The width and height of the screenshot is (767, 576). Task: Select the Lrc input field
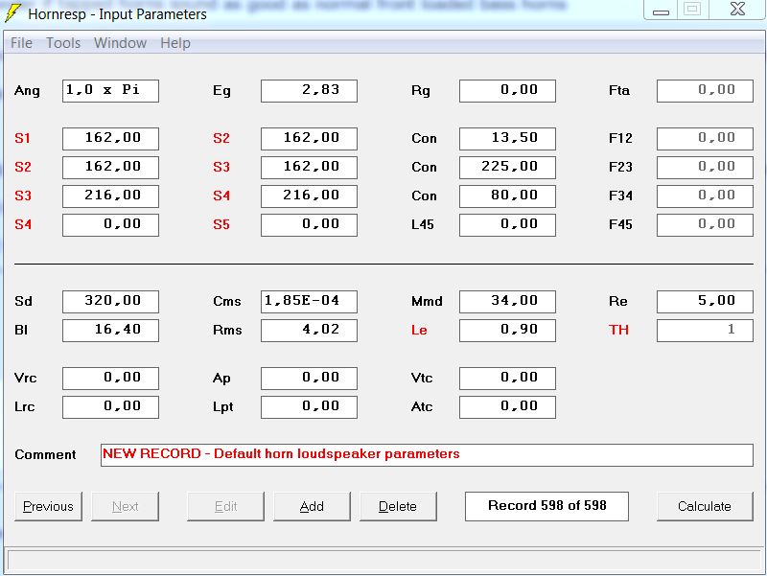tap(110, 407)
